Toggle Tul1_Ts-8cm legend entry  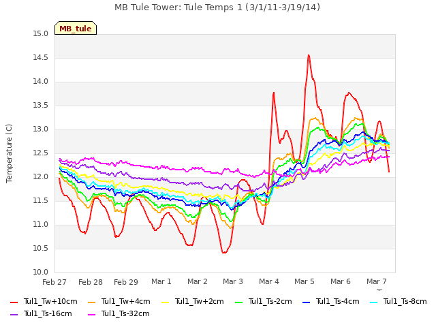tap(398, 302)
